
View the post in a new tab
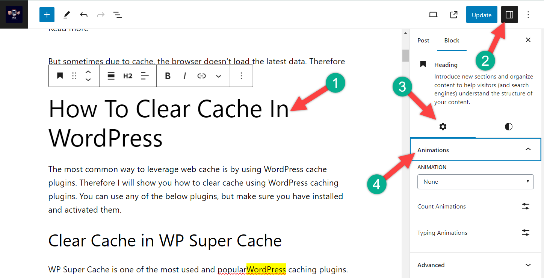click(x=454, y=15)
